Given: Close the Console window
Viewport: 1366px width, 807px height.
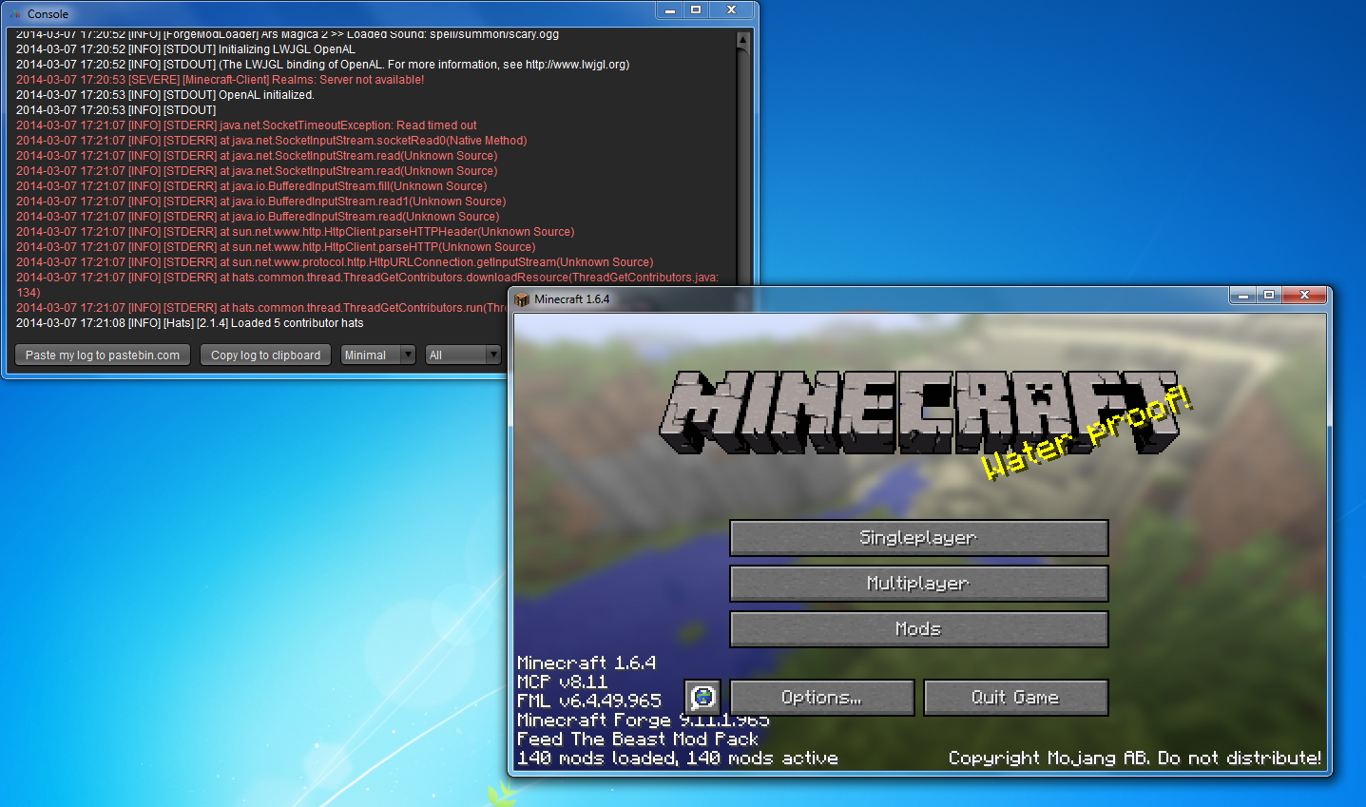Looking at the screenshot, I should click(x=731, y=10).
